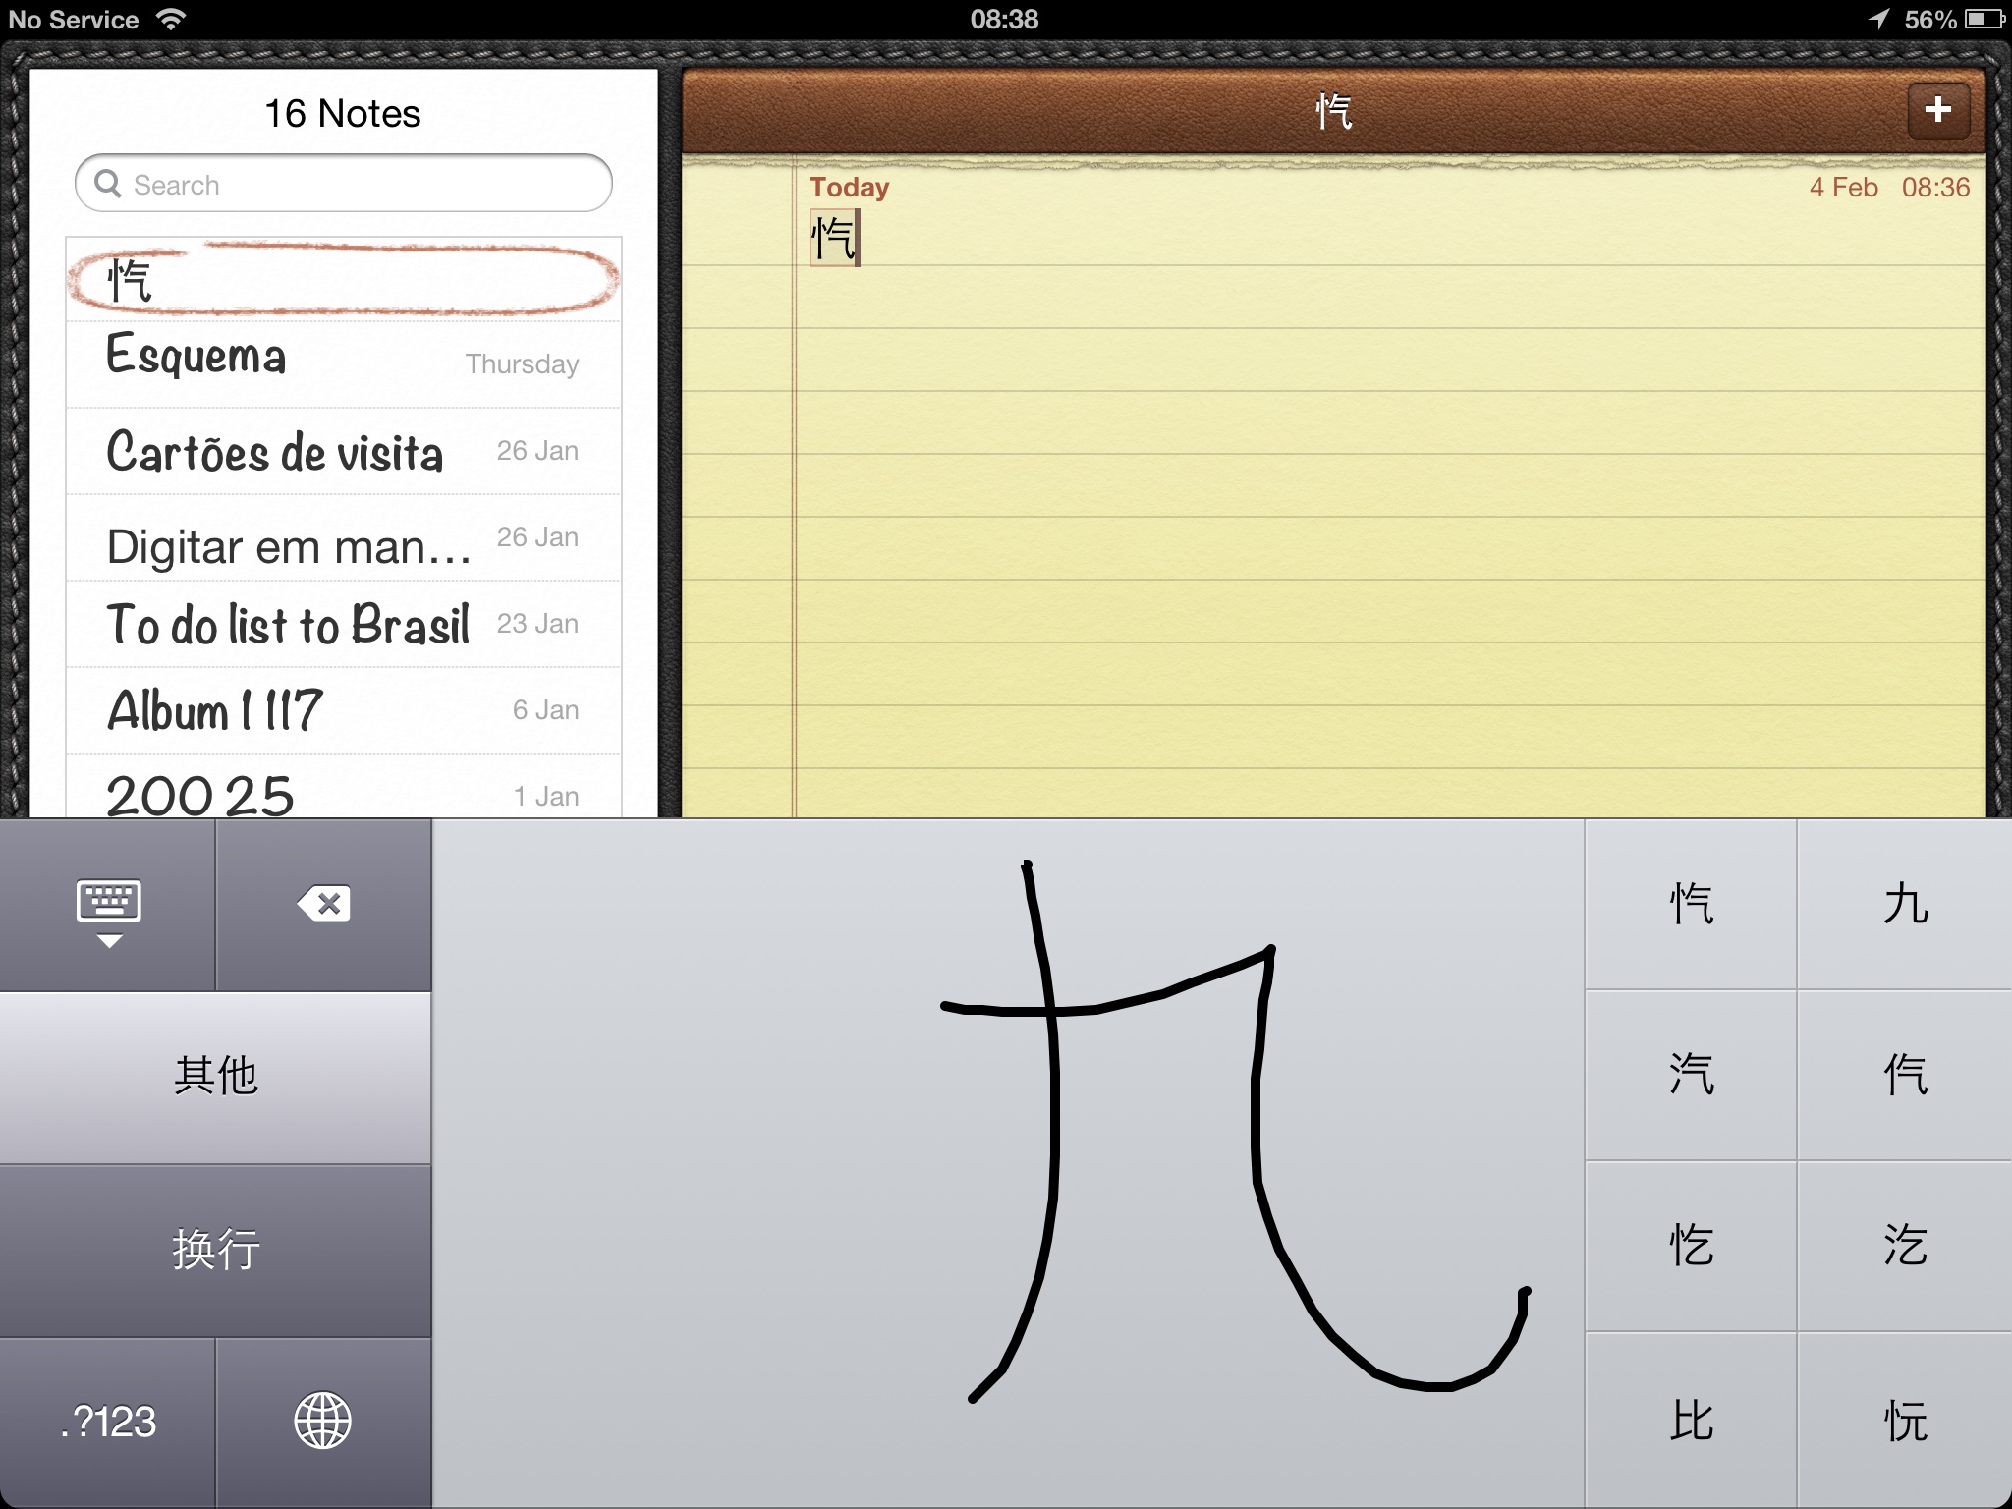Open the Album I 117 note
Screen dimensions: 2012x1509
[x=343, y=711]
